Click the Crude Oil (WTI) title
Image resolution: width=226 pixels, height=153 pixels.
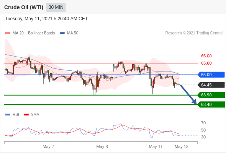[24, 7]
